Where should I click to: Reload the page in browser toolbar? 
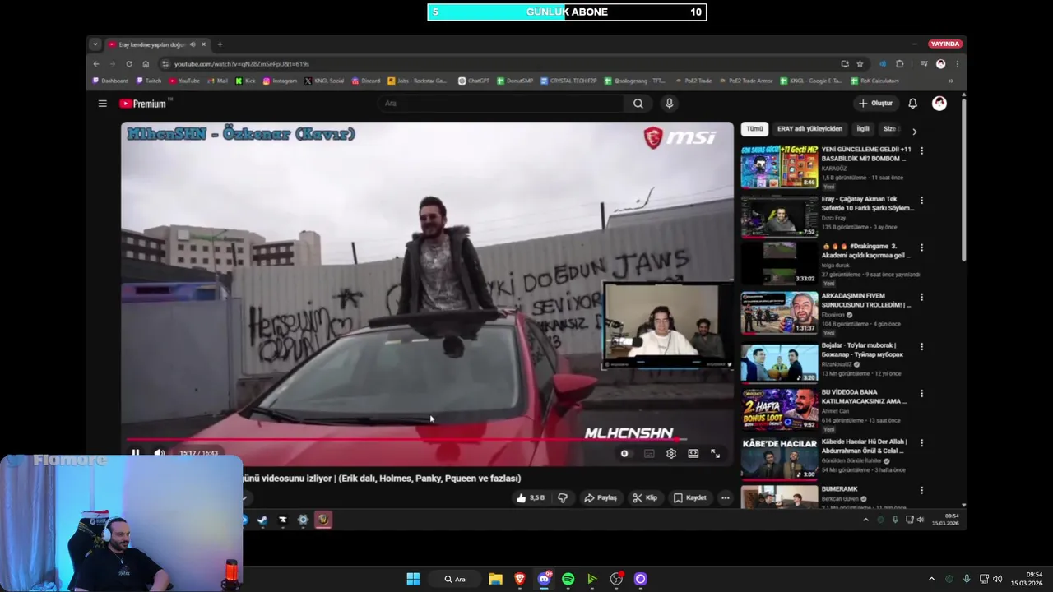(129, 64)
